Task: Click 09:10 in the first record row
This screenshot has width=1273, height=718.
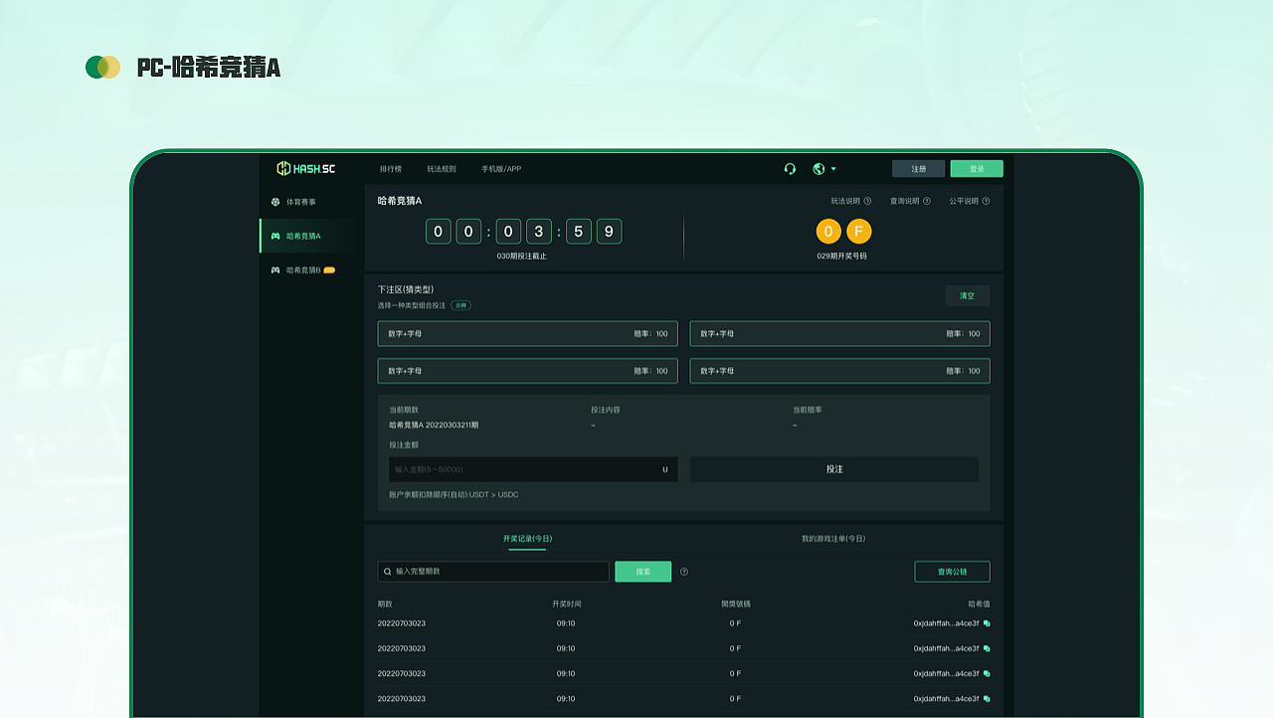Action: click(566, 624)
